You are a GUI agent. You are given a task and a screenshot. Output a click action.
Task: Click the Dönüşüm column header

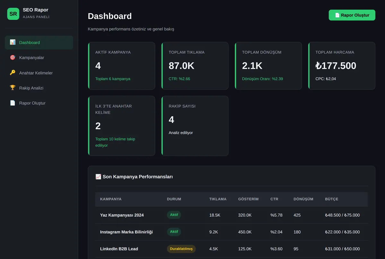[x=304, y=199]
